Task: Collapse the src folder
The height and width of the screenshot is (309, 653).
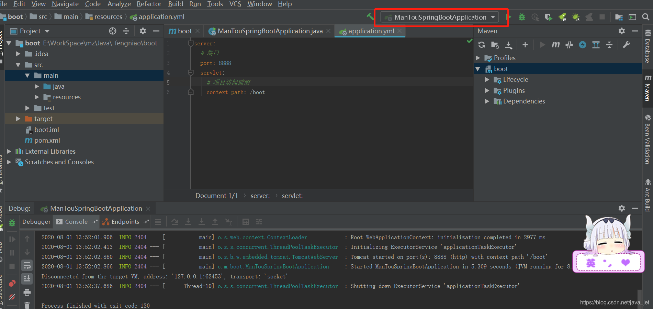Action: click(18, 65)
